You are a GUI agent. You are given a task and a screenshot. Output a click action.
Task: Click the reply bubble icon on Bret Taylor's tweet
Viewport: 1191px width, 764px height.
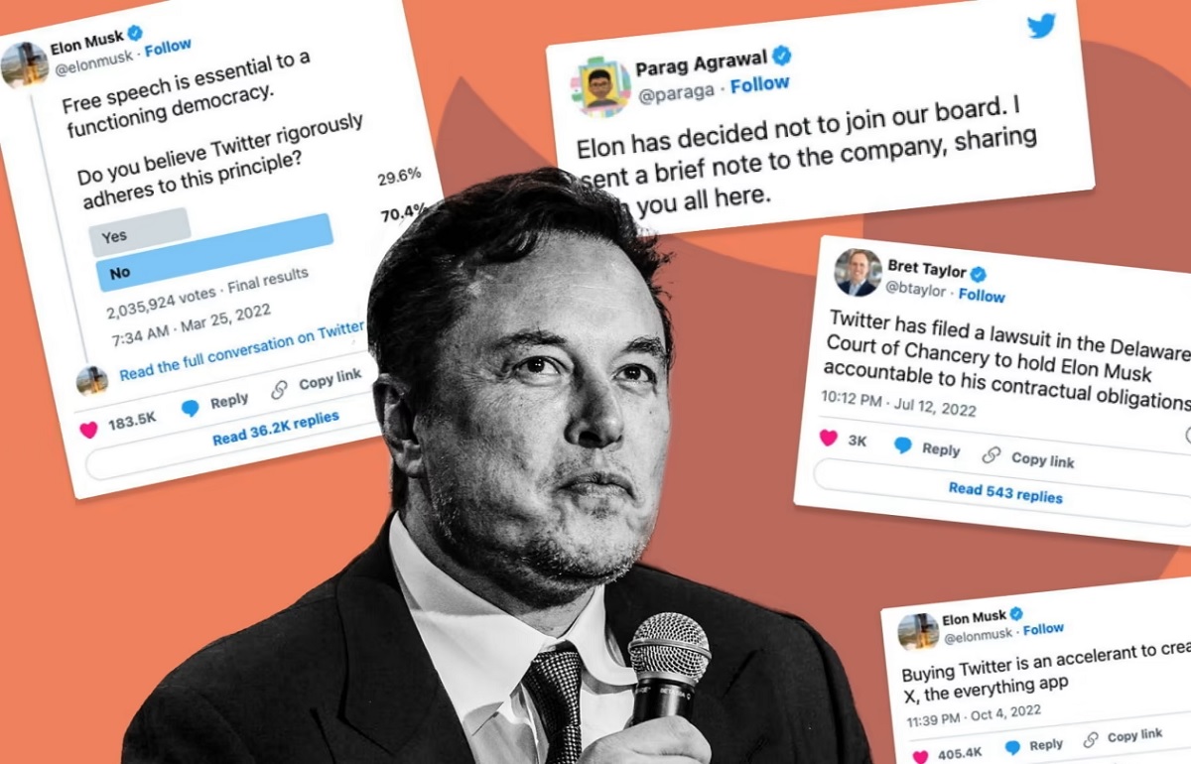coord(902,446)
